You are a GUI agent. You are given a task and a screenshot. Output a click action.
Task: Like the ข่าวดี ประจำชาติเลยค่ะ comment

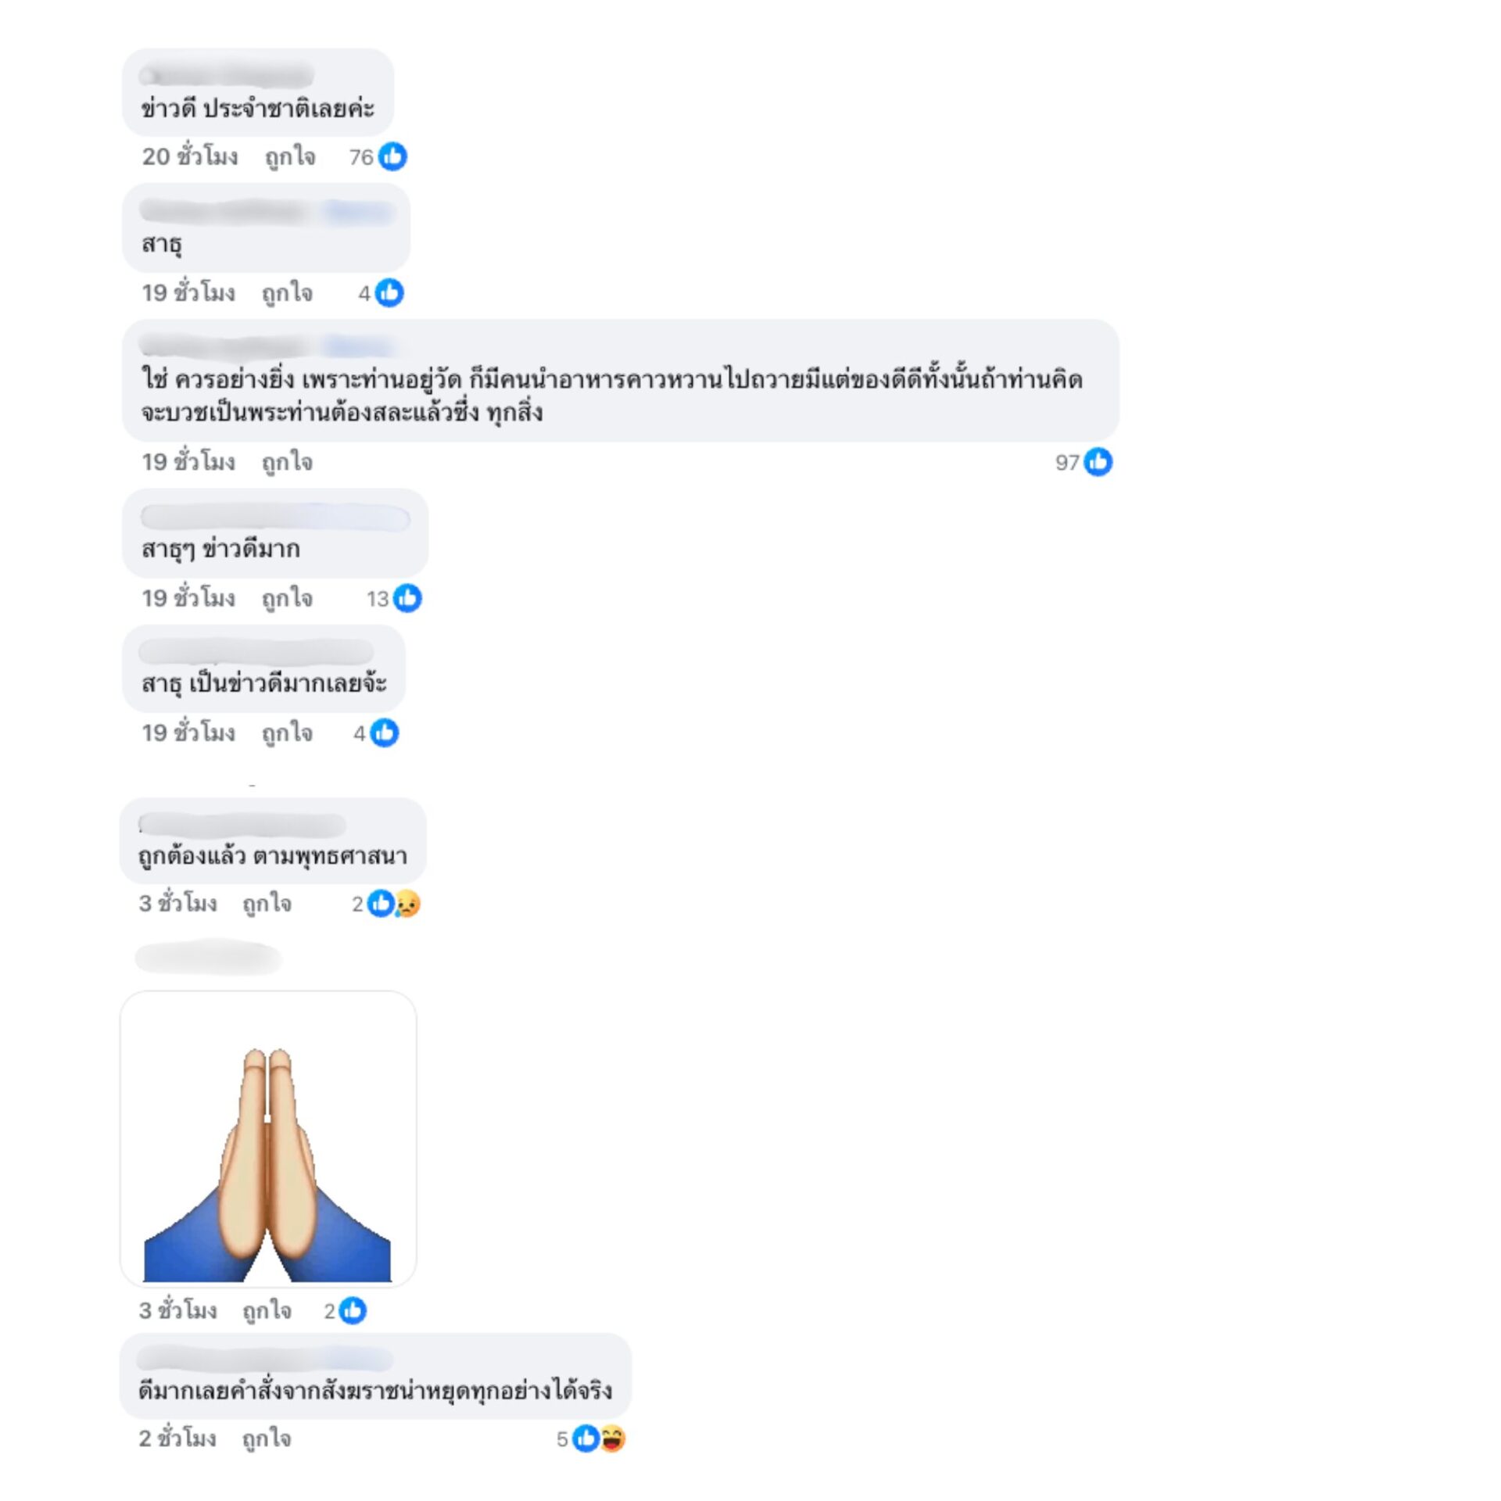[x=290, y=157]
